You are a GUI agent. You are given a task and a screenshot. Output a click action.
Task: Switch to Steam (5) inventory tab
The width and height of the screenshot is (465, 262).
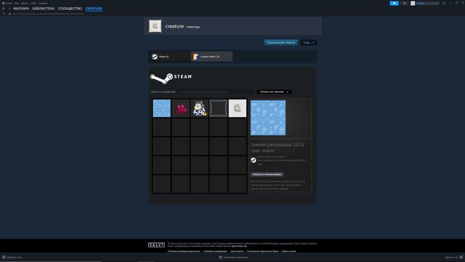pos(170,56)
